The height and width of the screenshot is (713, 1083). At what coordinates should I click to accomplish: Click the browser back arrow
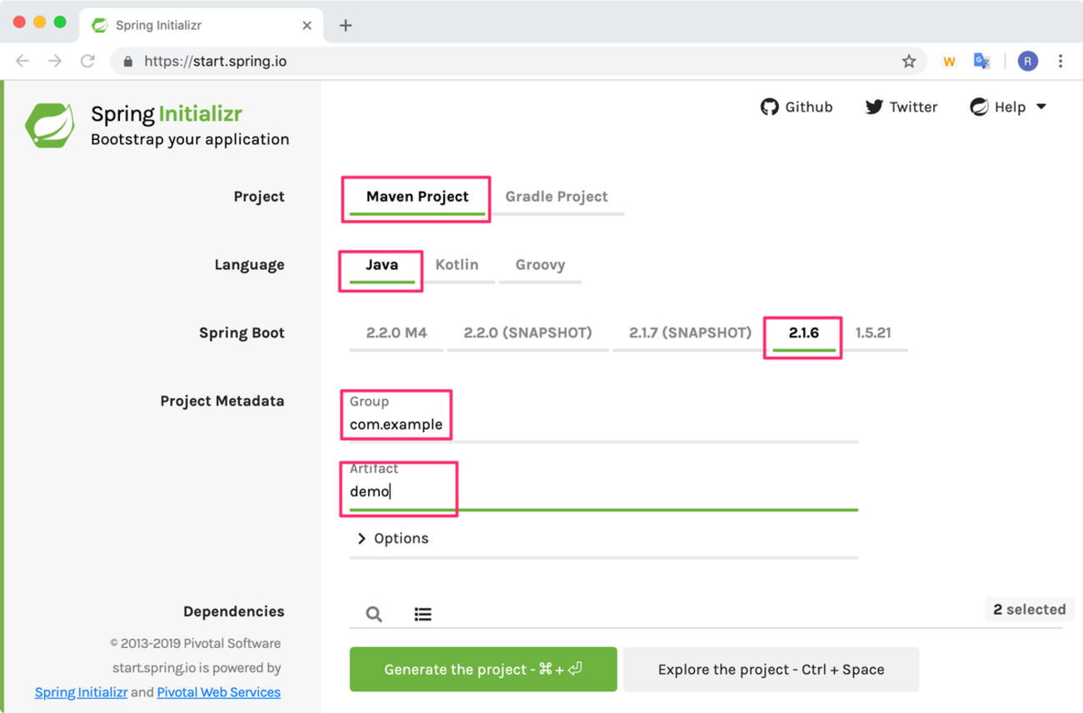tap(22, 61)
